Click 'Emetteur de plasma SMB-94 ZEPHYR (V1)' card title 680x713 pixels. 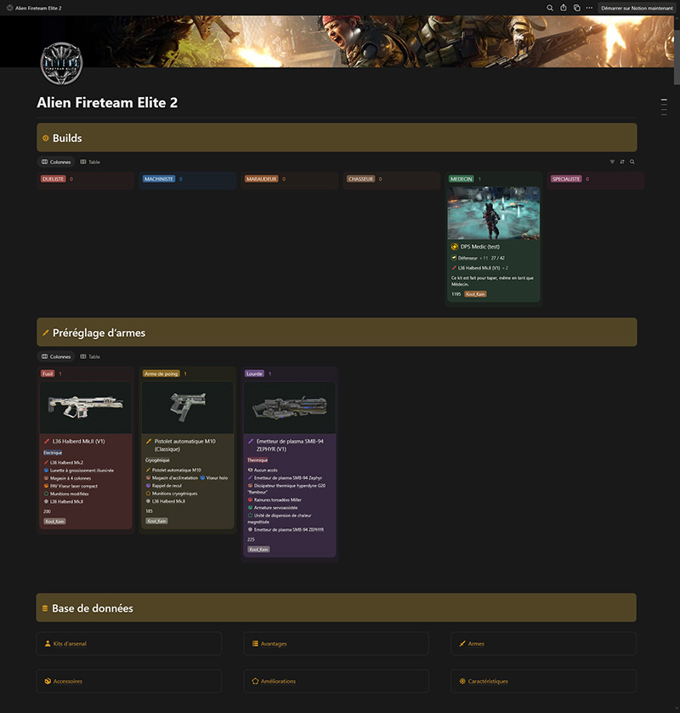(x=290, y=445)
